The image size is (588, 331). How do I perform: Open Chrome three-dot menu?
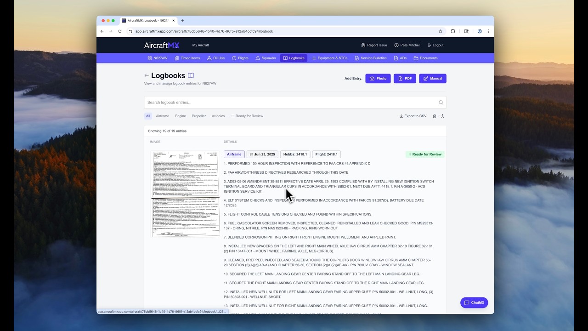488,31
